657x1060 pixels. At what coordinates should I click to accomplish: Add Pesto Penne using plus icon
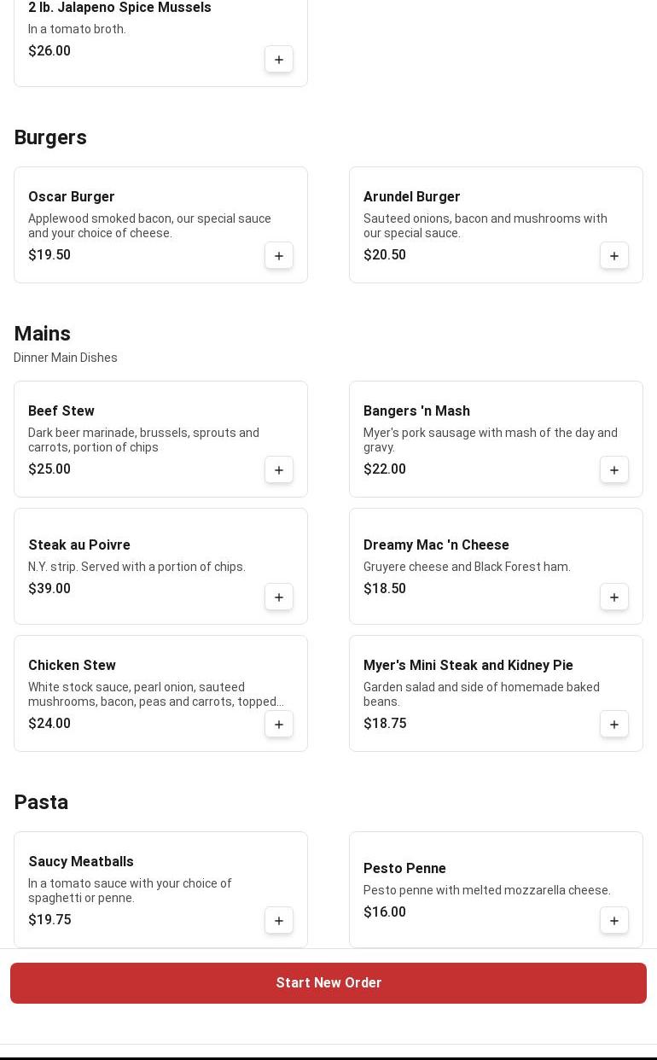point(614,921)
